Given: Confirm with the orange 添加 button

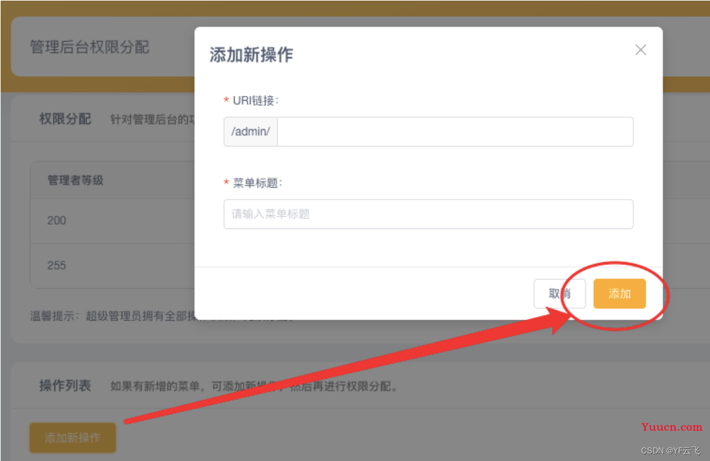Looking at the screenshot, I should click(619, 294).
